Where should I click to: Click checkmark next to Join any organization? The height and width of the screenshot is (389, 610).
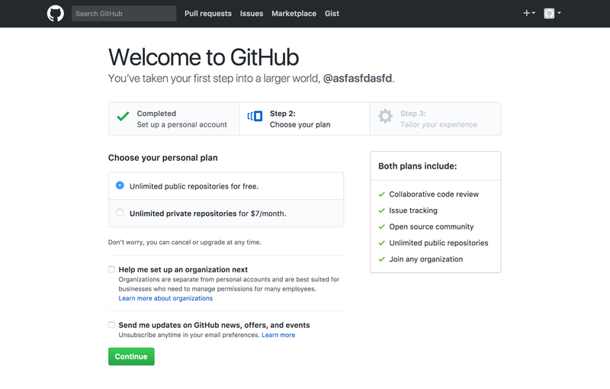(x=382, y=259)
